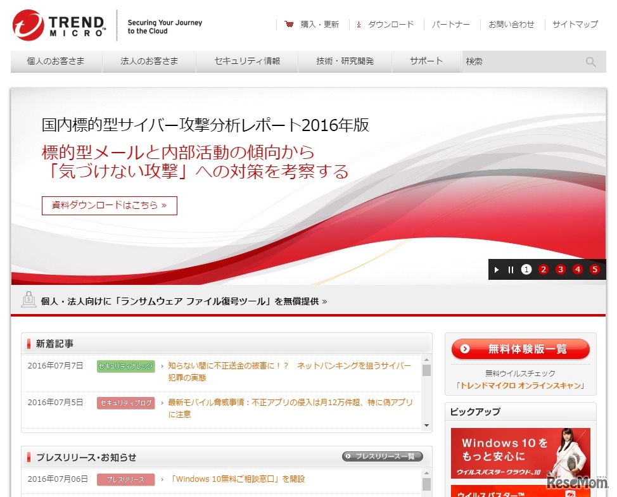Show banner slide 4
Image resolution: width=617 pixels, height=497 pixels.
578,269
